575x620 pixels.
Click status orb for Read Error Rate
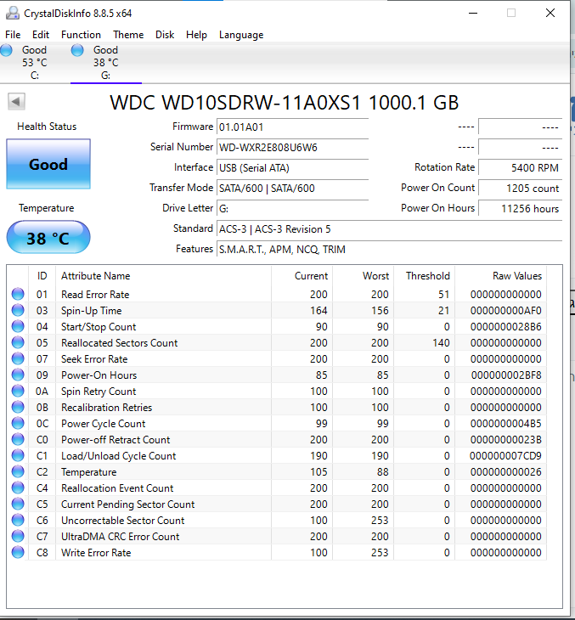point(18,295)
